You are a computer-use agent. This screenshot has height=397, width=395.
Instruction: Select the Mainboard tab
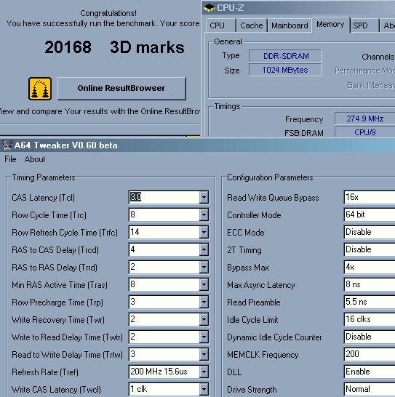pyautogui.click(x=290, y=25)
